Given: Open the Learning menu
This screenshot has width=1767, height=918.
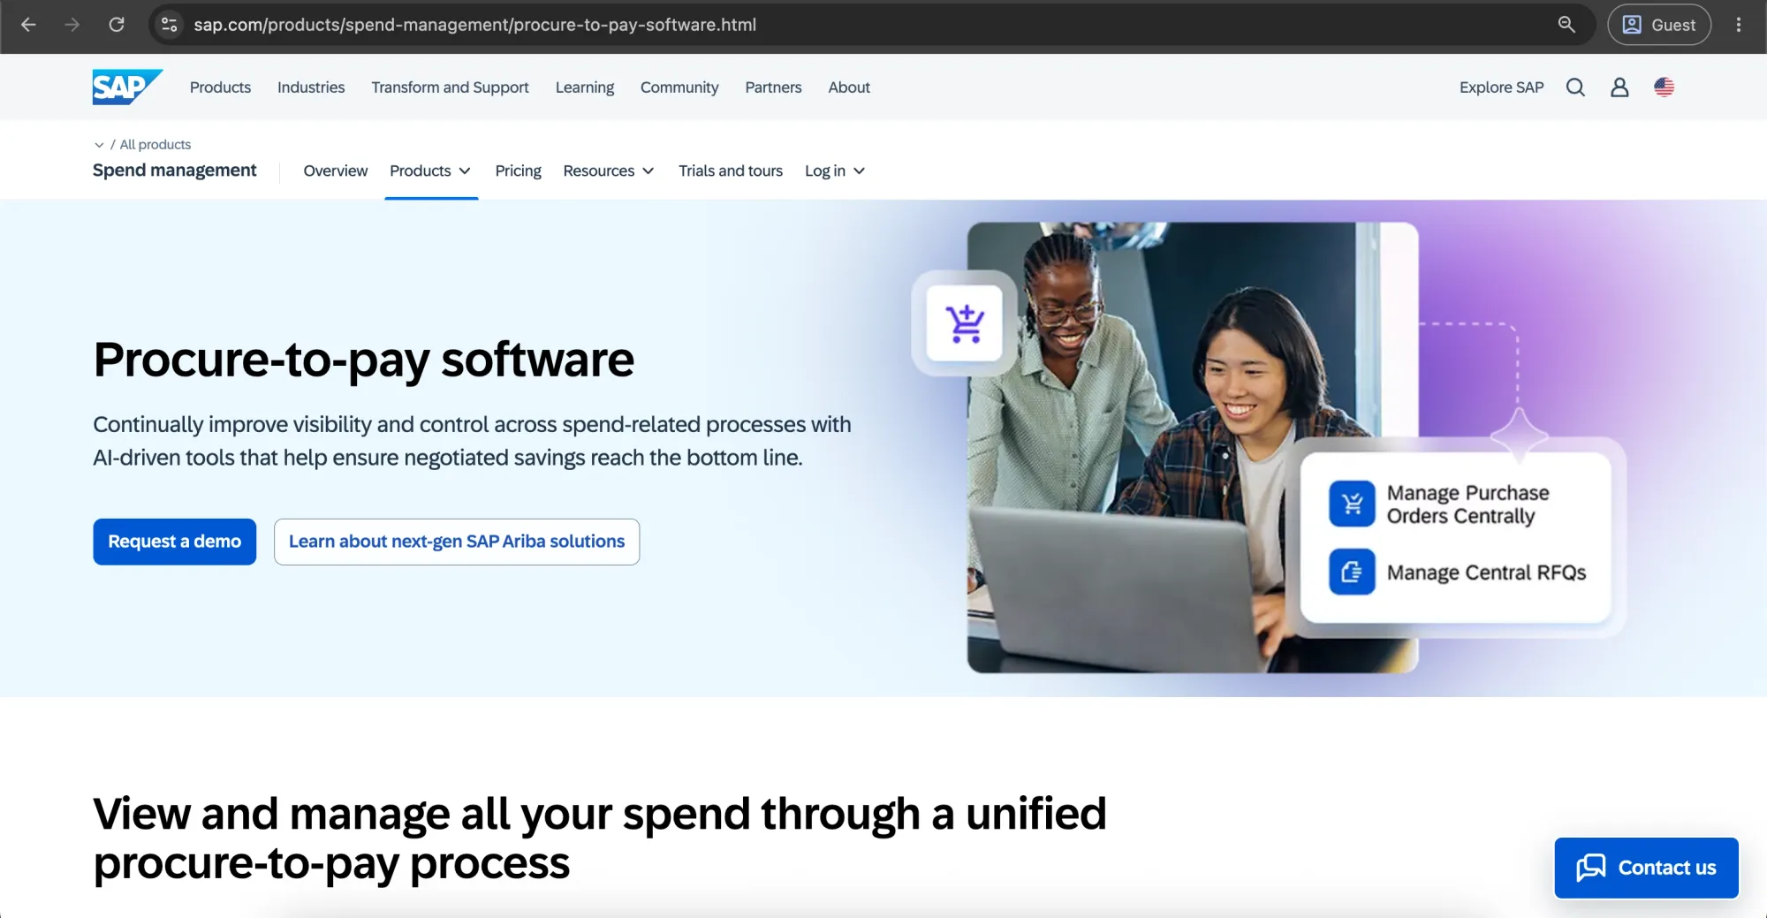Looking at the screenshot, I should (585, 87).
